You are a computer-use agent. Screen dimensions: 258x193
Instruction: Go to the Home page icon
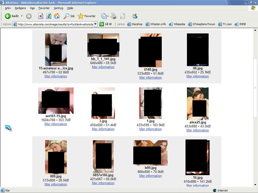57,16
